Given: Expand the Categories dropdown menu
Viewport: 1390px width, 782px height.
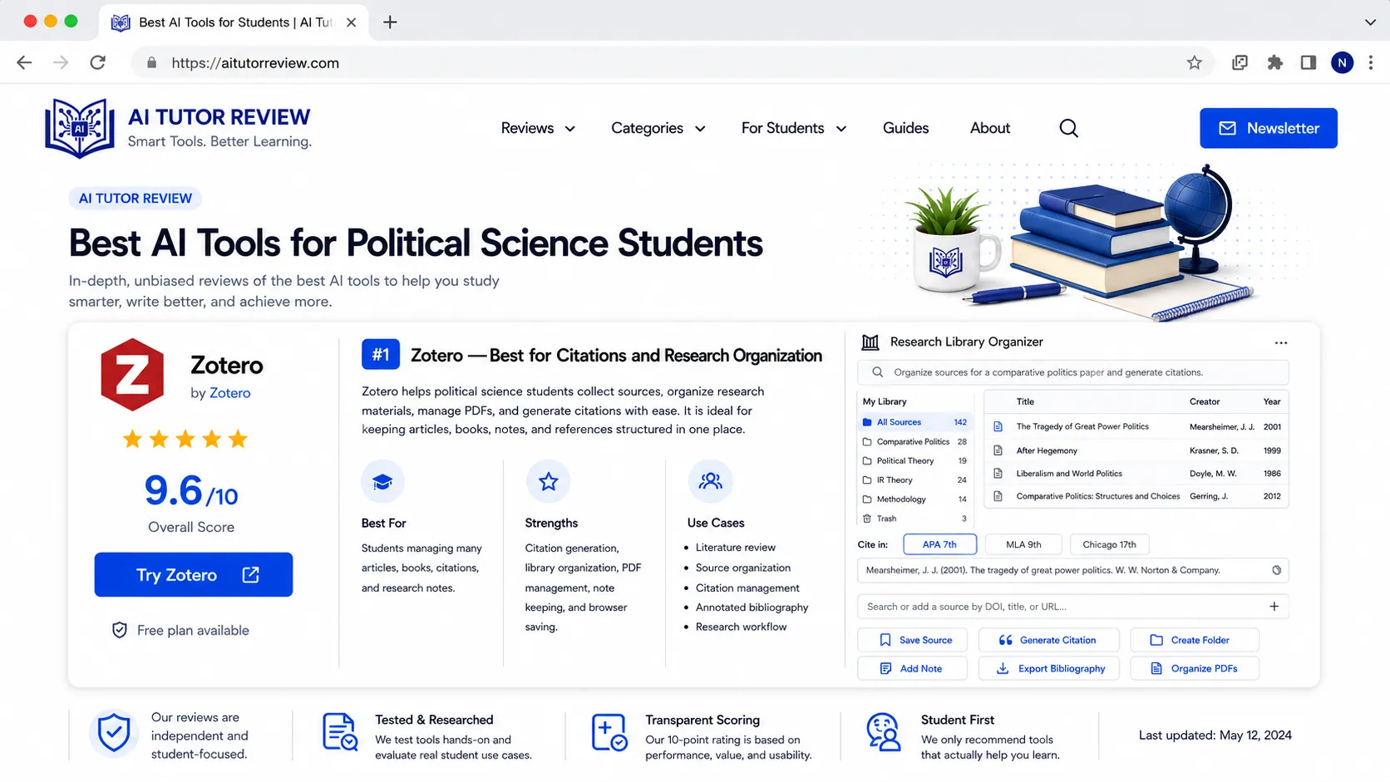Looking at the screenshot, I should [x=658, y=128].
